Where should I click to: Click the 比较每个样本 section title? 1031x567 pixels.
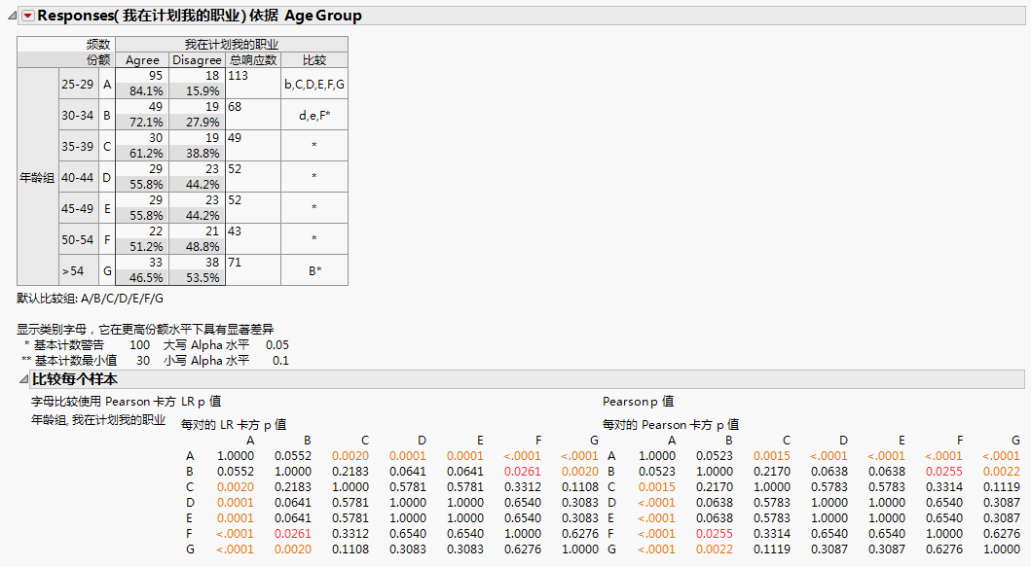pyautogui.click(x=75, y=379)
